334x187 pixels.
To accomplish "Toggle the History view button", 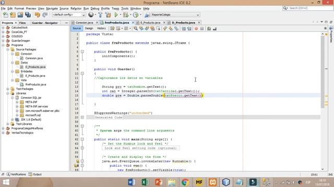I will coord(101,29).
